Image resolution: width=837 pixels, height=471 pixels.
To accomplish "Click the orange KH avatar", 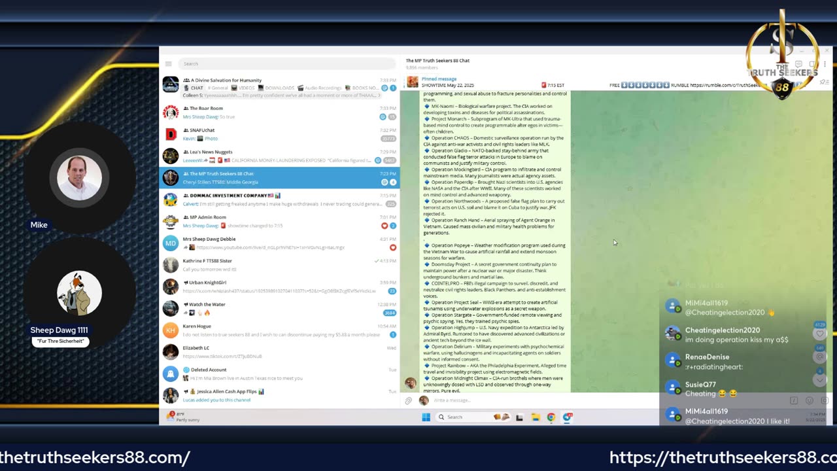I will 171,330.
